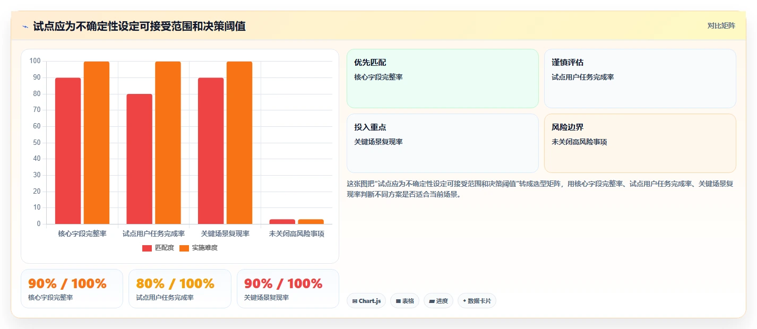Click the y-axis value 30

pyautogui.click(x=37, y=175)
